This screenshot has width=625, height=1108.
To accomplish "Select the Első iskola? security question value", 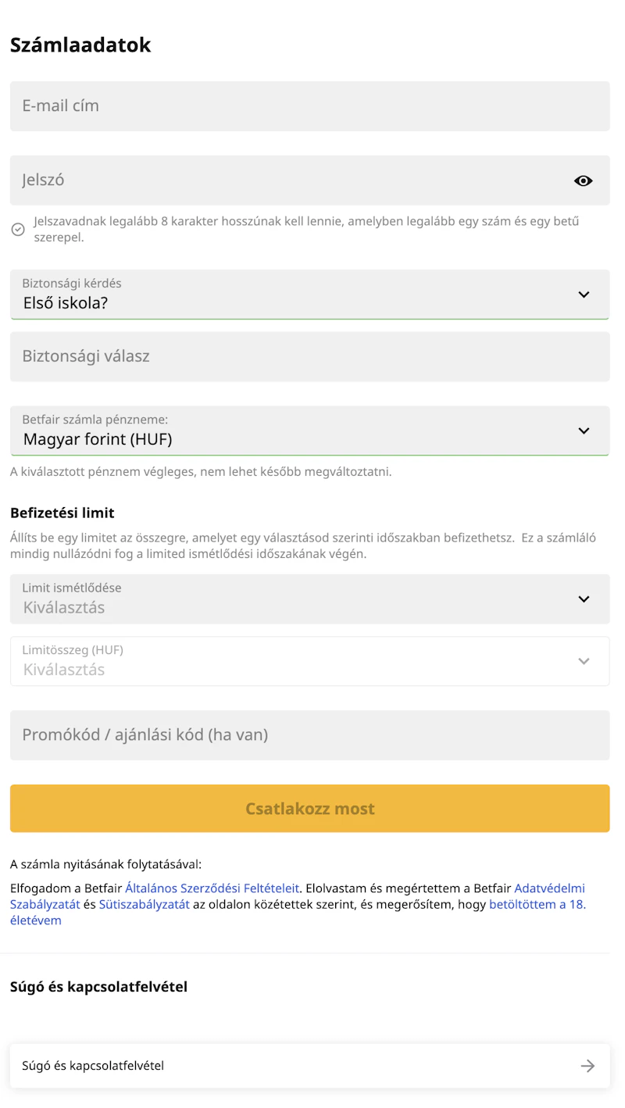I will [x=66, y=303].
